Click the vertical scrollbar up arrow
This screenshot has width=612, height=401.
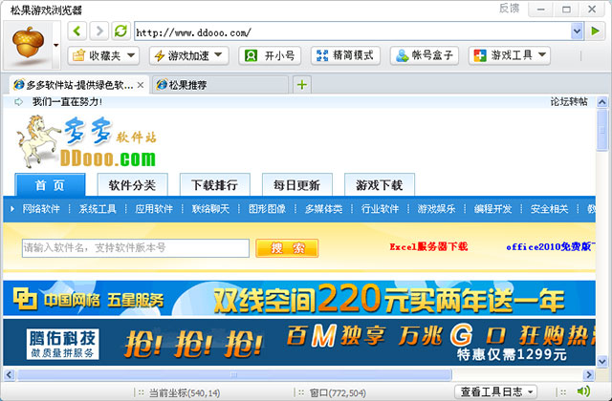tap(601, 102)
